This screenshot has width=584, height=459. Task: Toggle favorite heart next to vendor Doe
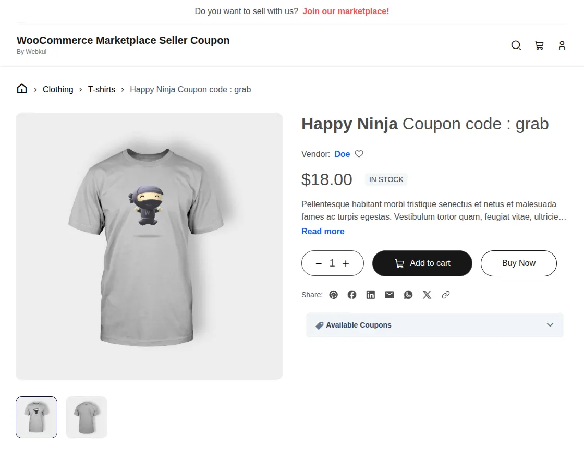359,154
